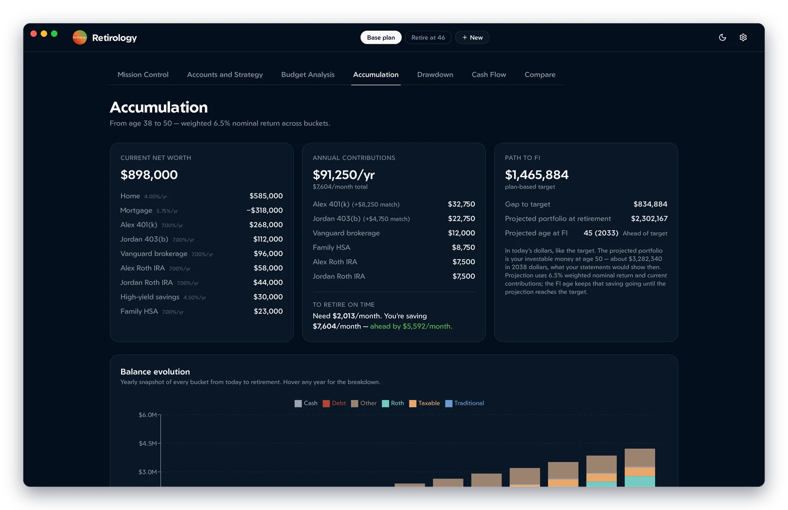Click the $898,000 net worth total
This screenshot has width=788, height=510.
[x=149, y=175]
